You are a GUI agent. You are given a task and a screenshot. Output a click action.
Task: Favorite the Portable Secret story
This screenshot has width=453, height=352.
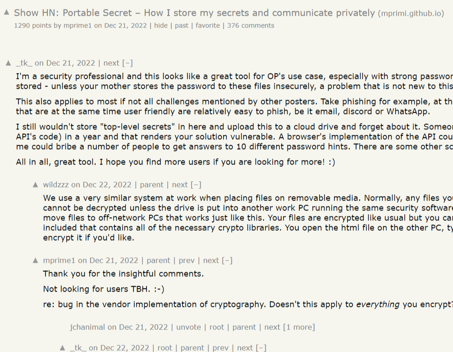208,25
